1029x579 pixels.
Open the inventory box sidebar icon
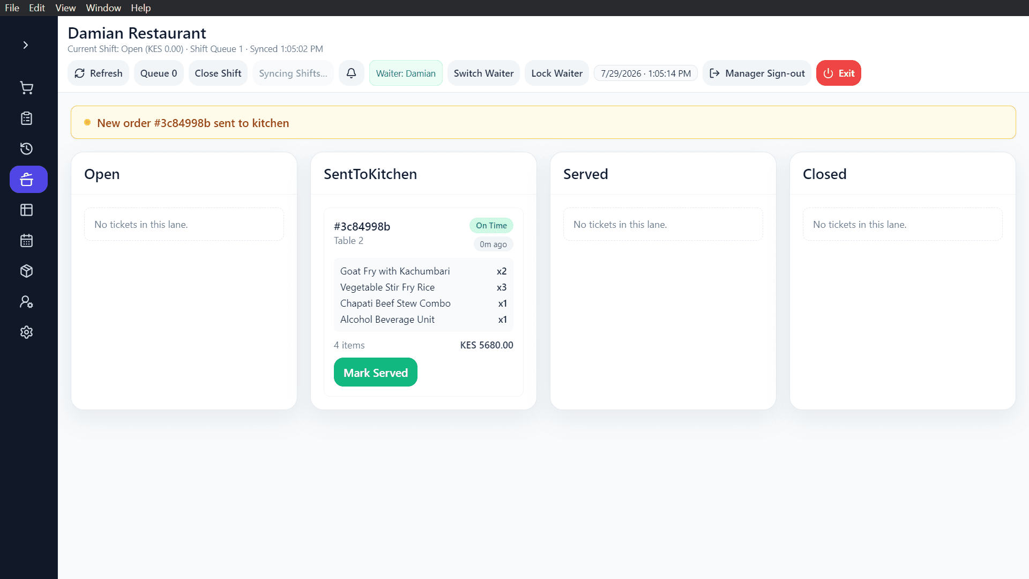click(x=27, y=271)
